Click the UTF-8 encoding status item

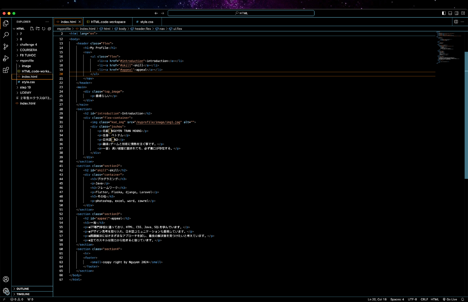(x=412, y=299)
